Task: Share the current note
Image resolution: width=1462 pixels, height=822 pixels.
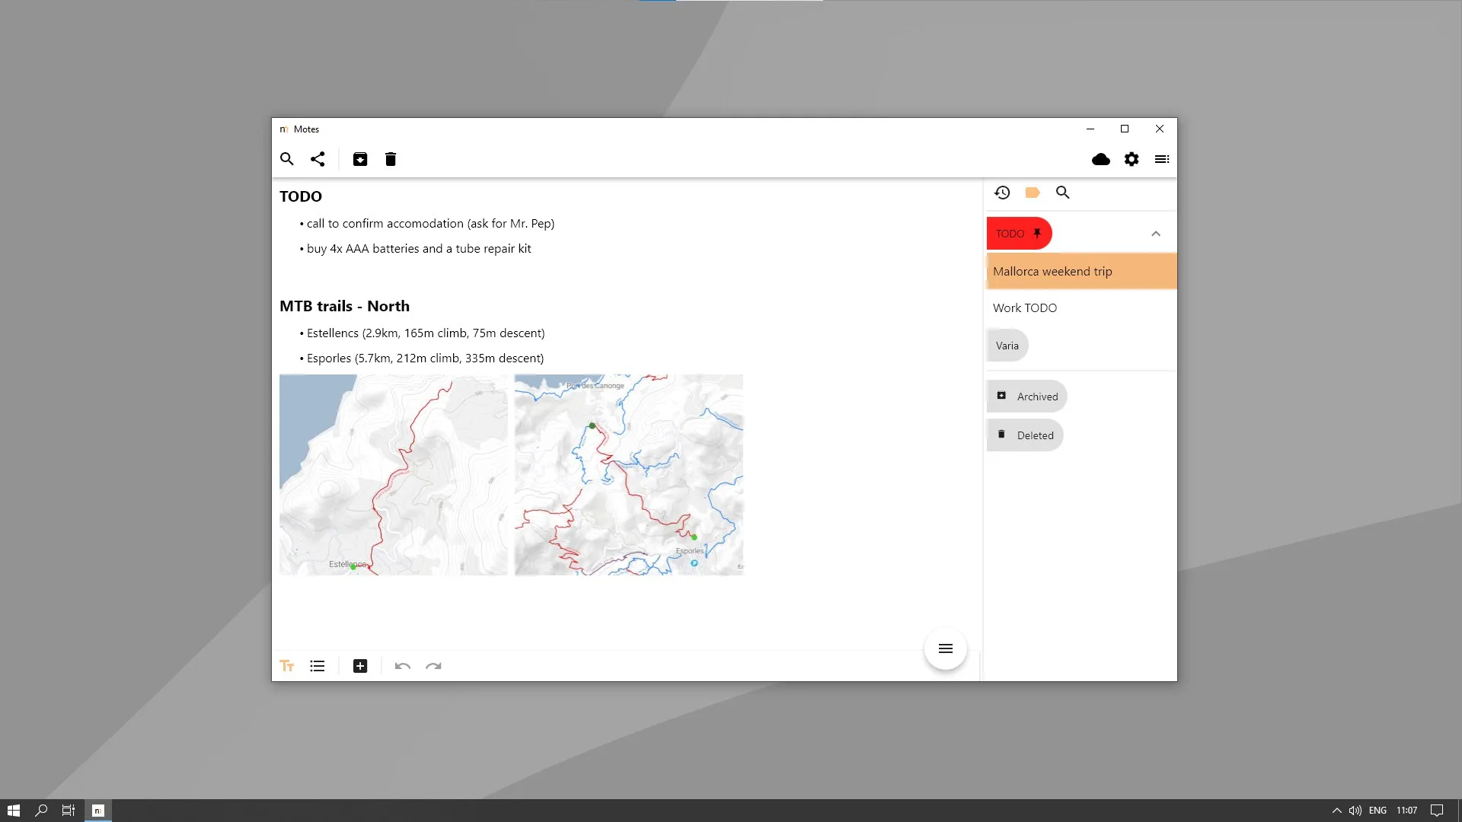Action: point(318,159)
